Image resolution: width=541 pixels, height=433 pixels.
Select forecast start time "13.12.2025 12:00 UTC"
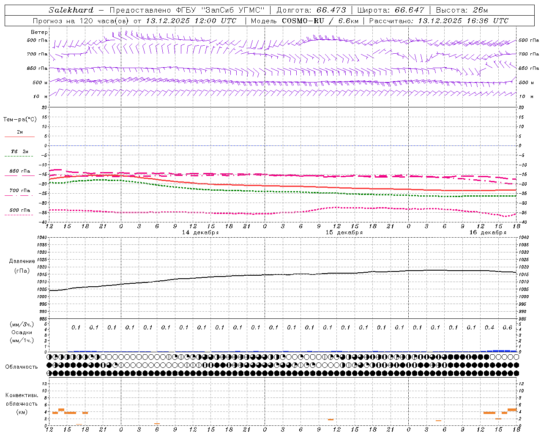click(191, 21)
